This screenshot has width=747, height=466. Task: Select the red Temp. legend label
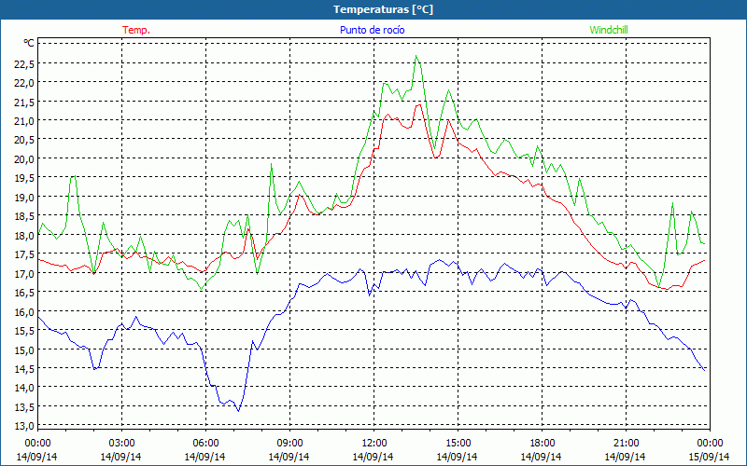[x=136, y=30]
